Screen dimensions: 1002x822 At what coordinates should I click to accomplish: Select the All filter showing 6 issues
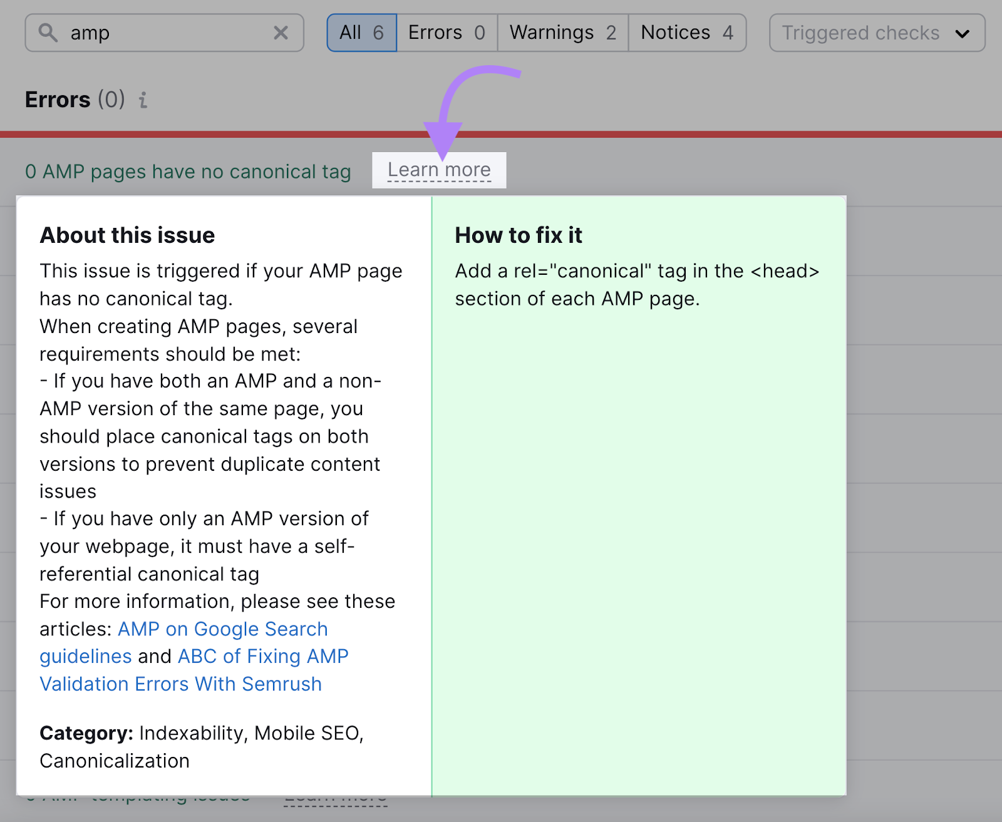(x=361, y=33)
